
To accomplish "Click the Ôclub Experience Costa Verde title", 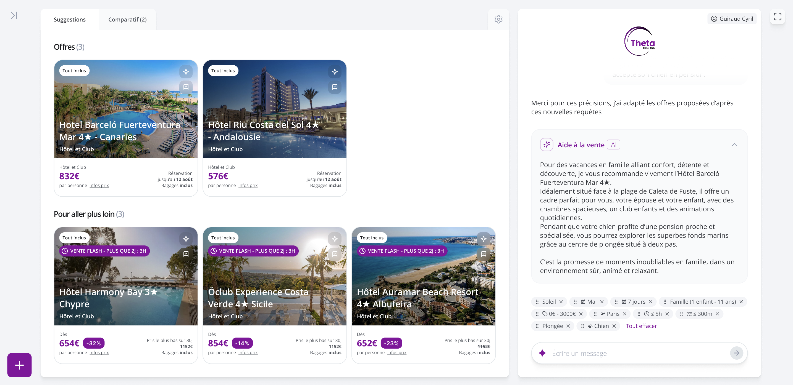I will coord(258,298).
